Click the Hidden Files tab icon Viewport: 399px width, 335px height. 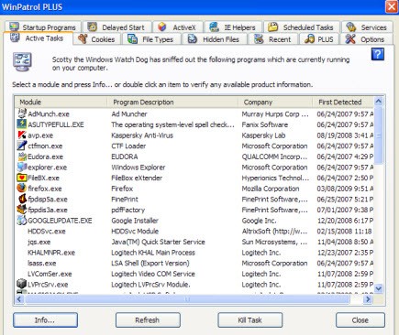(193, 39)
